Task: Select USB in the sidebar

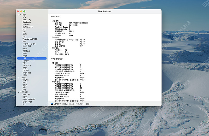Action: click(x=24, y=42)
